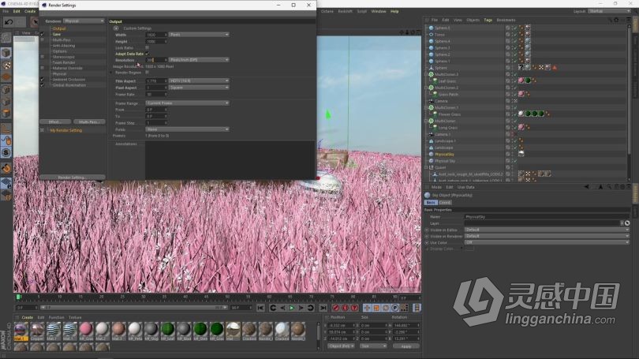Click the 'S' snap icon in left toolbar
Viewport: 639px width, 359px height.
point(6,153)
